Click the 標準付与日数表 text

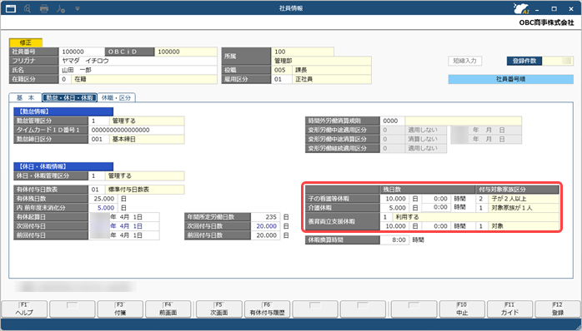click(x=128, y=190)
